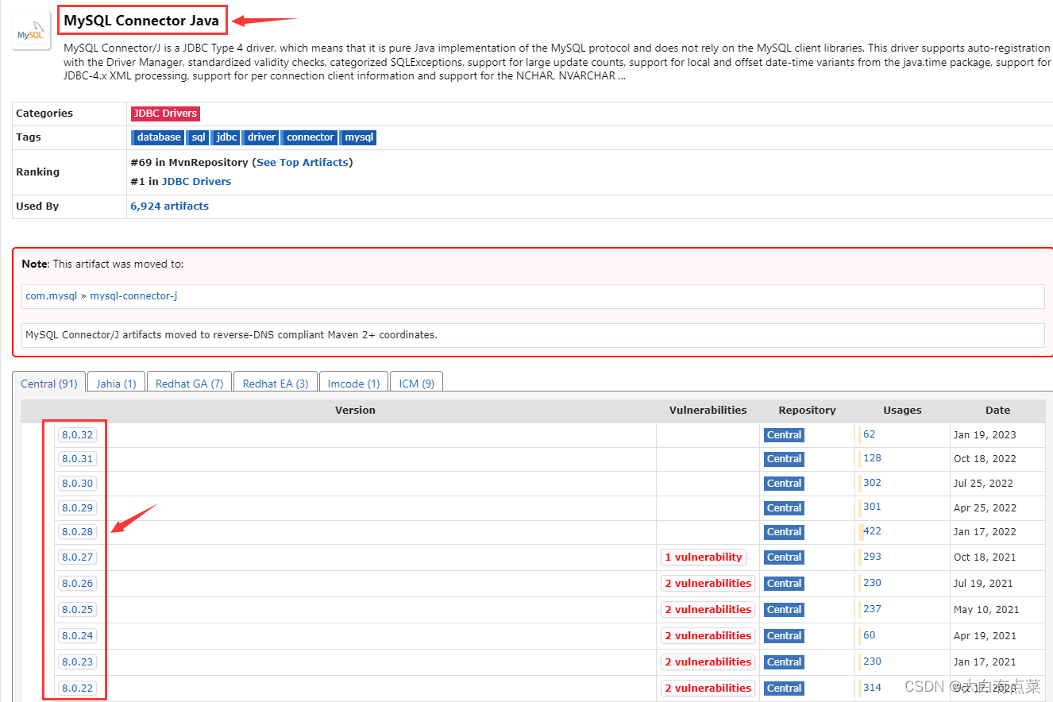Switch to the ICM (9) tab
Screen dimensions: 1053x702
coord(417,383)
